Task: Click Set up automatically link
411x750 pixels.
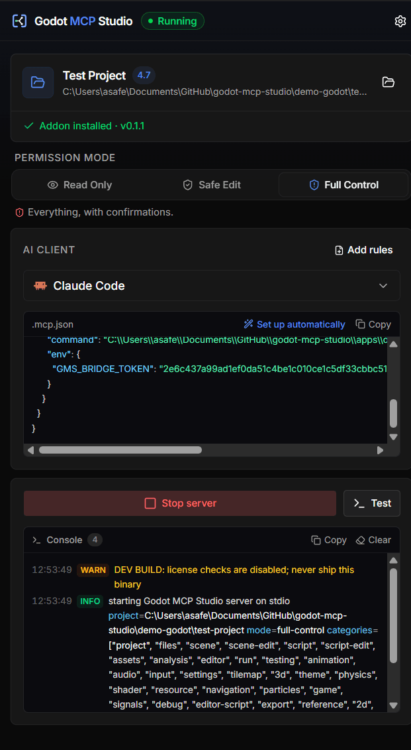Action: 295,324
